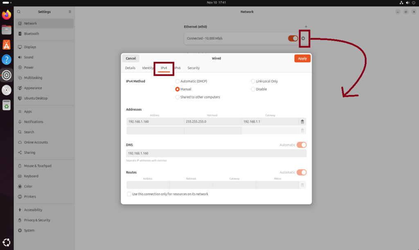
Task: Switch to the Security tab
Action: click(194, 68)
